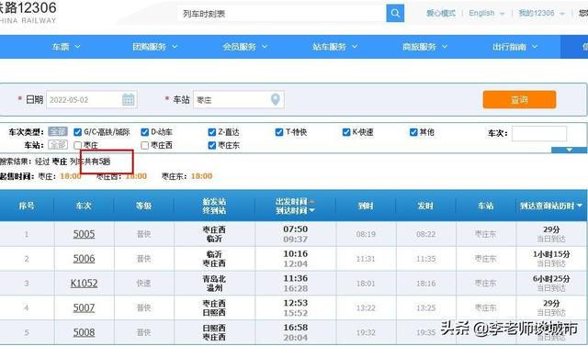Image resolution: width=588 pixels, height=346 pixels.
Task: Click the 快速 grade cell
Action: 143,284
